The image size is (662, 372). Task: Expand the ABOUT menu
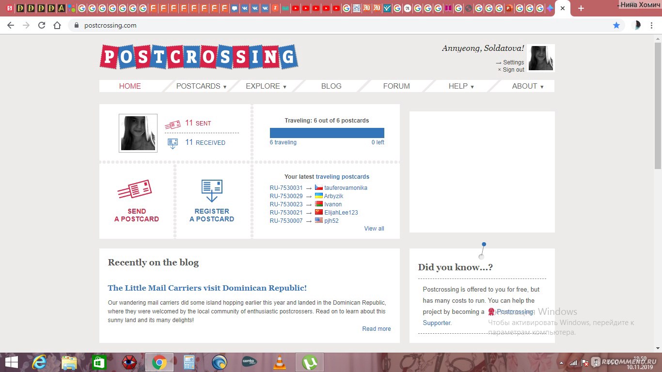coord(528,86)
